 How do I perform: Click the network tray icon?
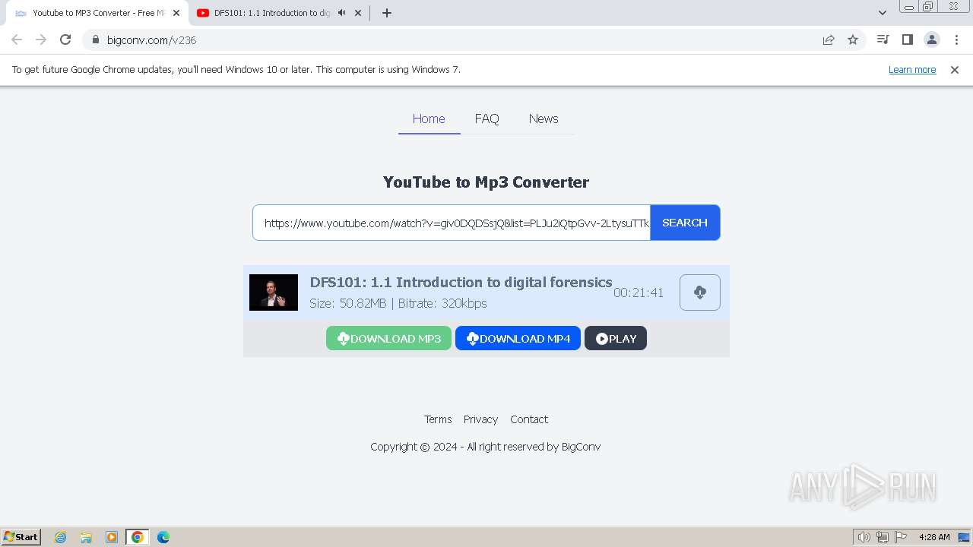[883, 537]
